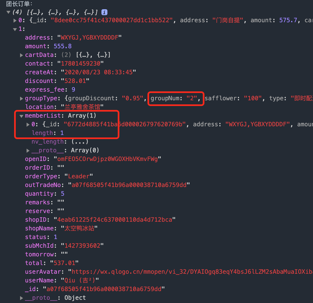Select location value 兰亭雅舍茶馆

82,107
